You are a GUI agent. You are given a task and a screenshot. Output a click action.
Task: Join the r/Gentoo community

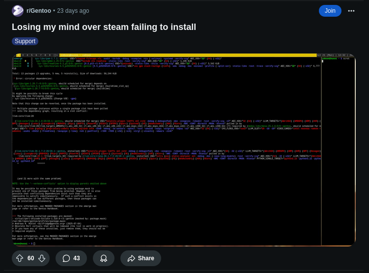tap(330, 11)
